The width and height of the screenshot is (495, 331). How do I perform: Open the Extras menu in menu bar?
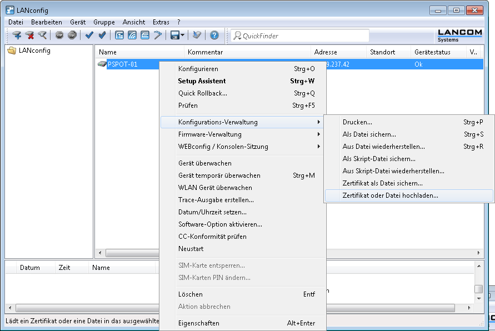pos(161,22)
